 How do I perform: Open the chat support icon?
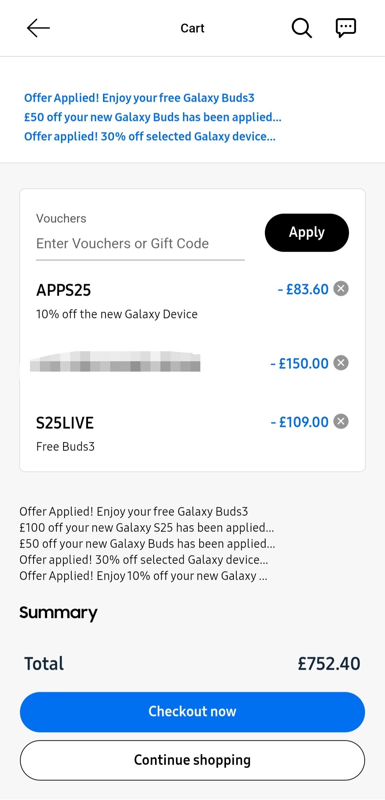tap(345, 28)
